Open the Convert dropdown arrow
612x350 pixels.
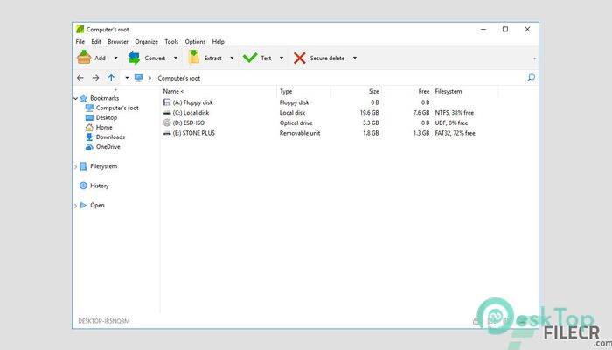coord(176,58)
